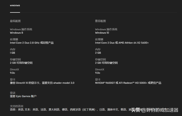The height and width of the screenshot is (116, 182).
Task: Select the WINDOWS tab
Action: tap(15, 5)
